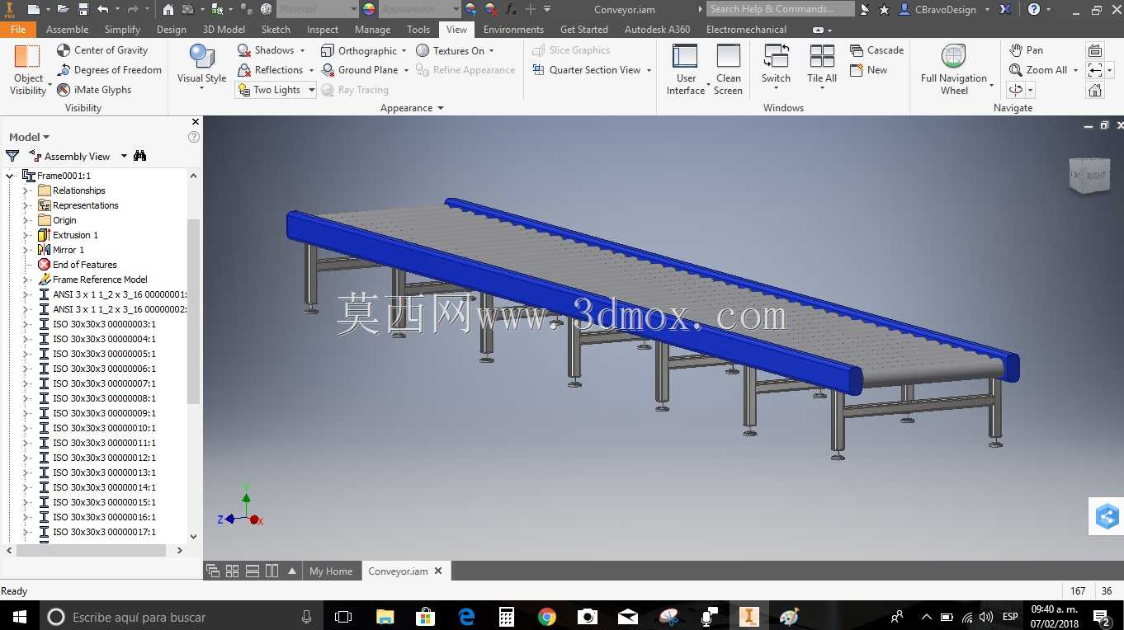Select the Pan tool
1124x630 pixels.
click(x=1026, y=50)
